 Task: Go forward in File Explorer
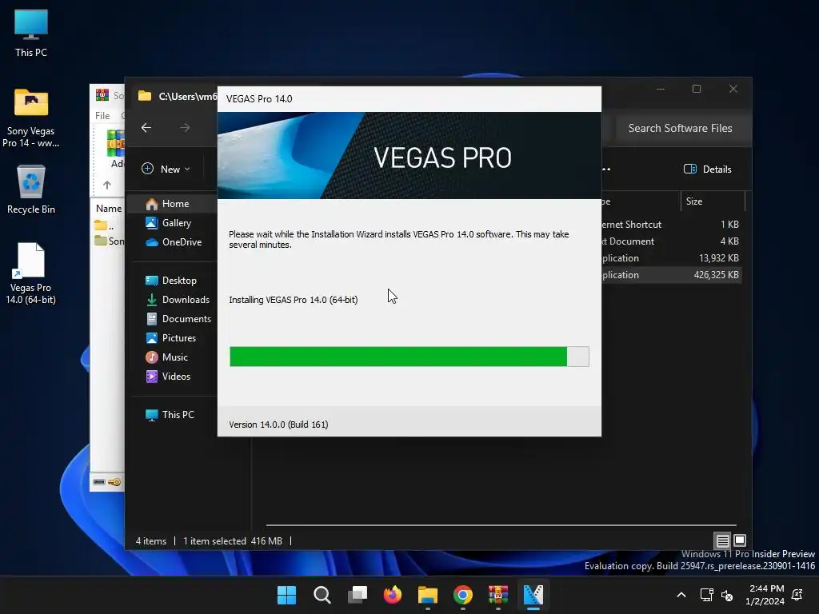coord(185,127)
